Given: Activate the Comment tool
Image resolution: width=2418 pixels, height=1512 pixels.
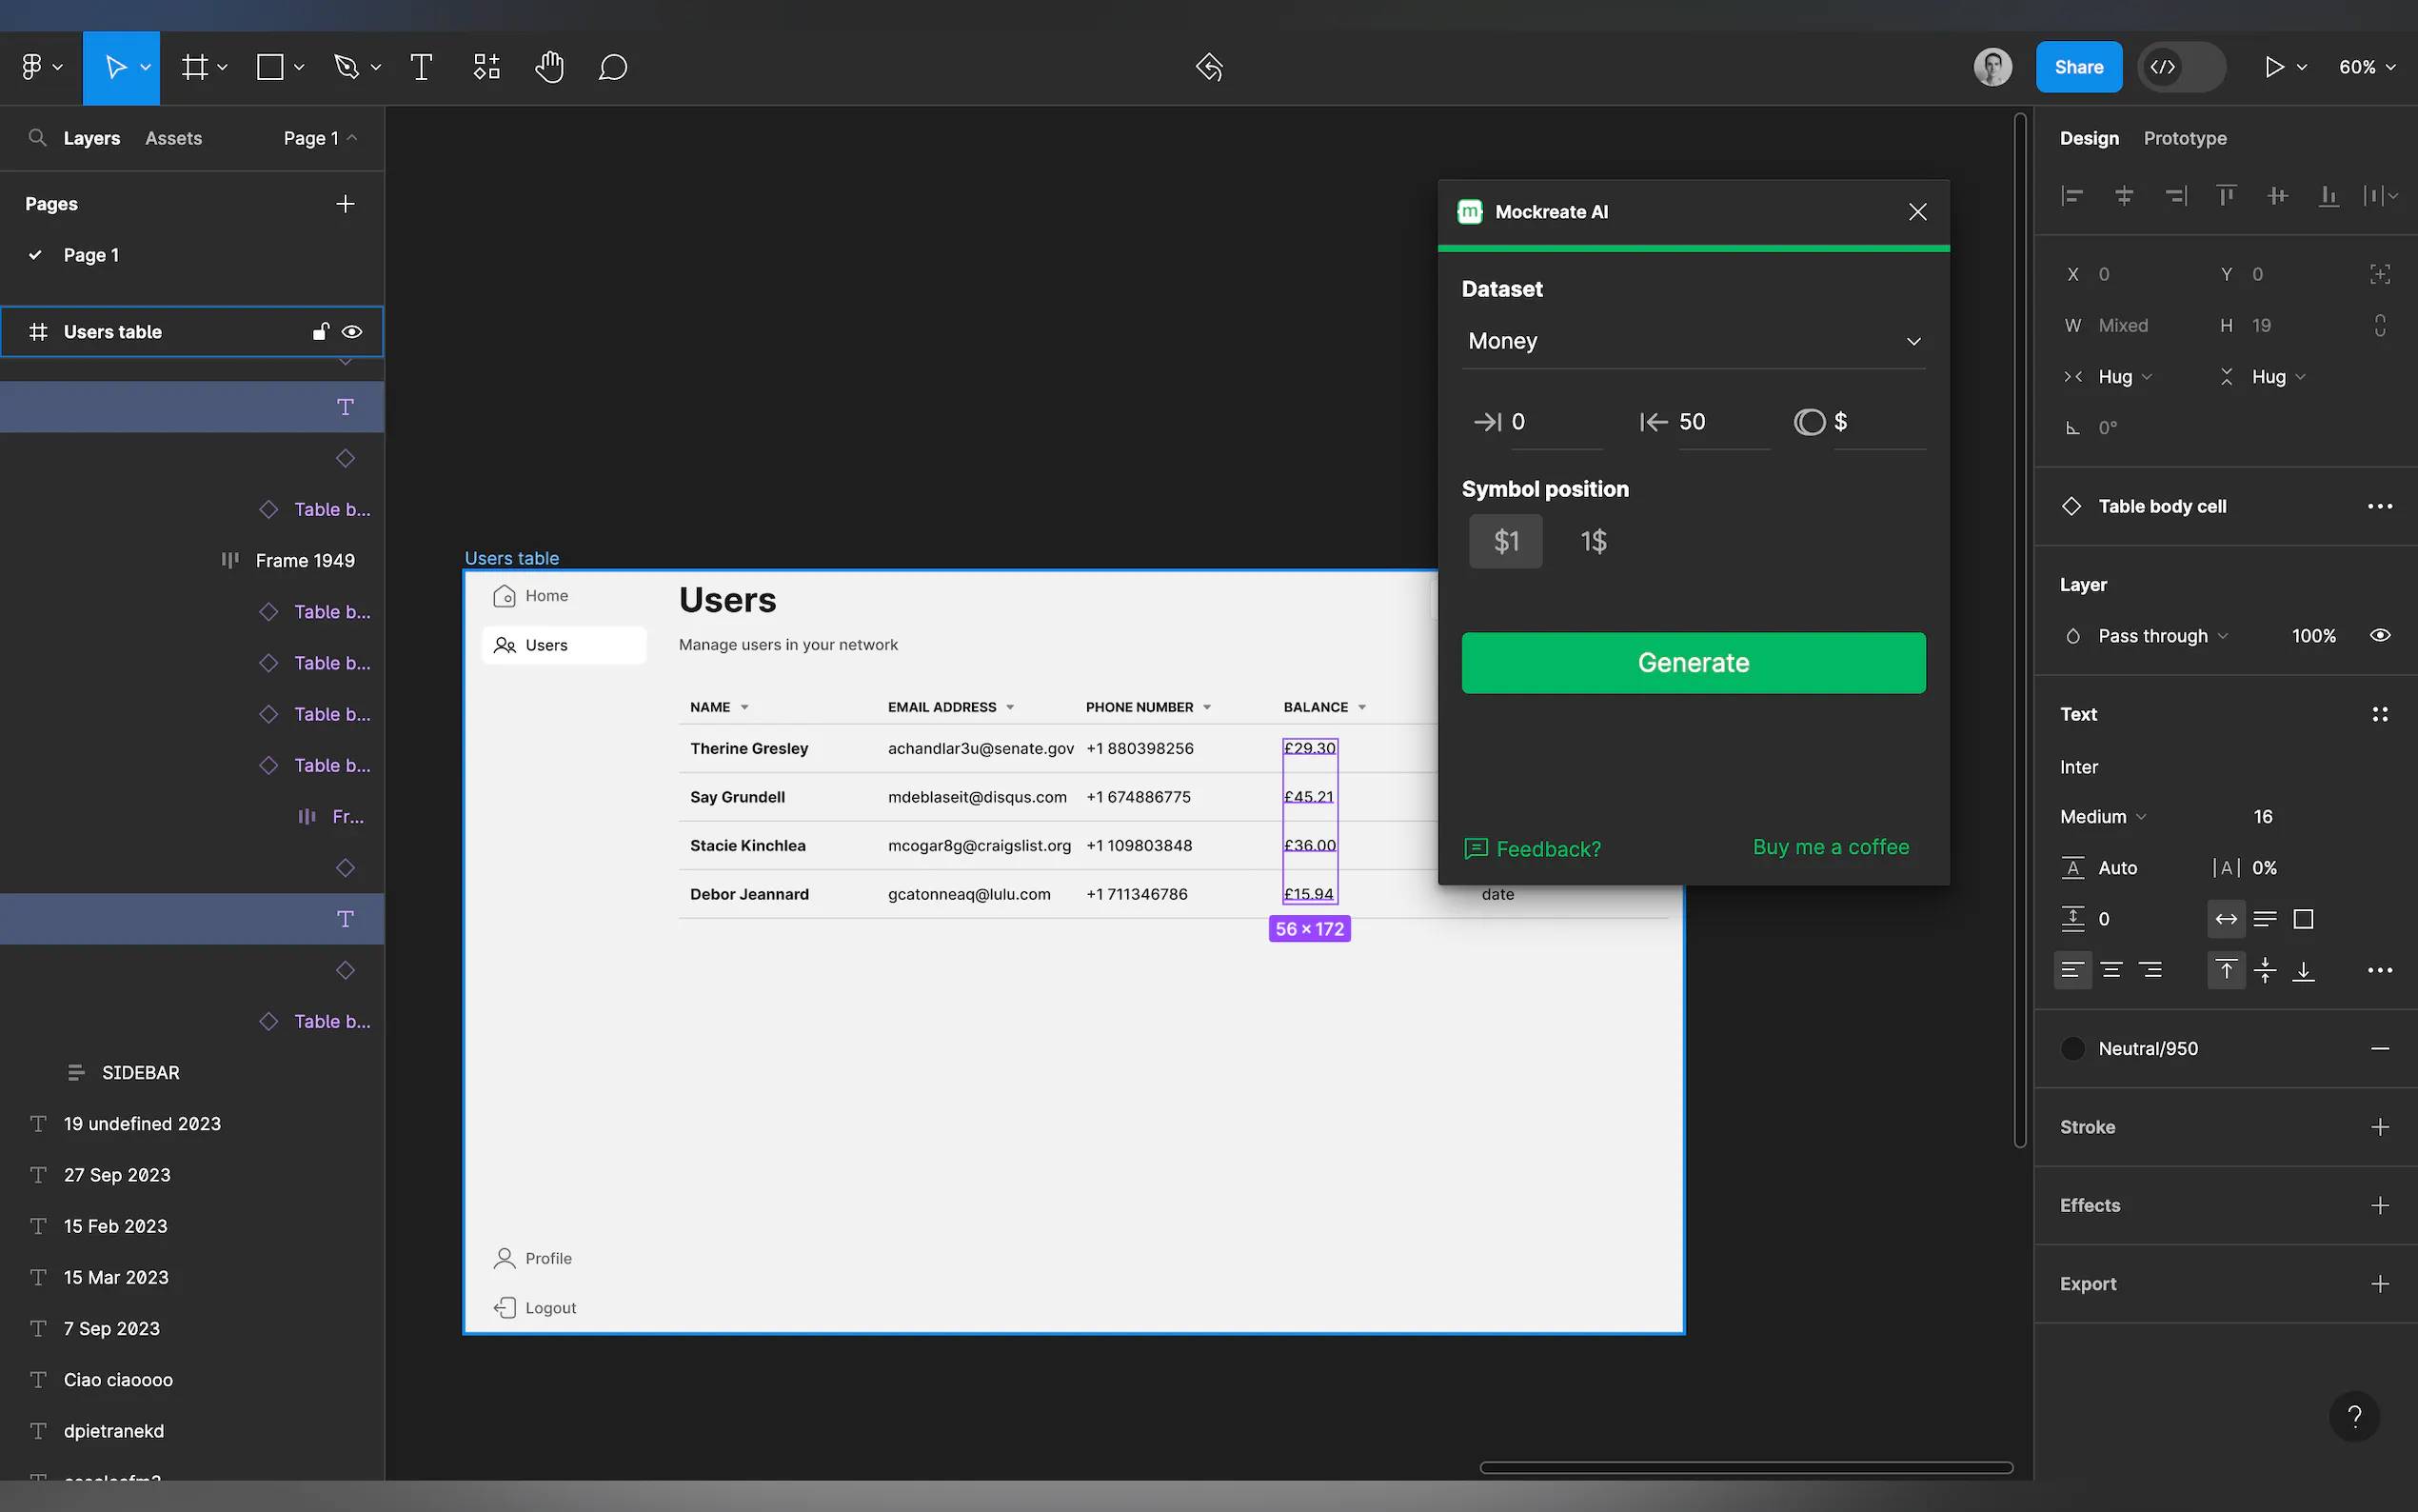Looking at the screenshot, I should point(613,67).
